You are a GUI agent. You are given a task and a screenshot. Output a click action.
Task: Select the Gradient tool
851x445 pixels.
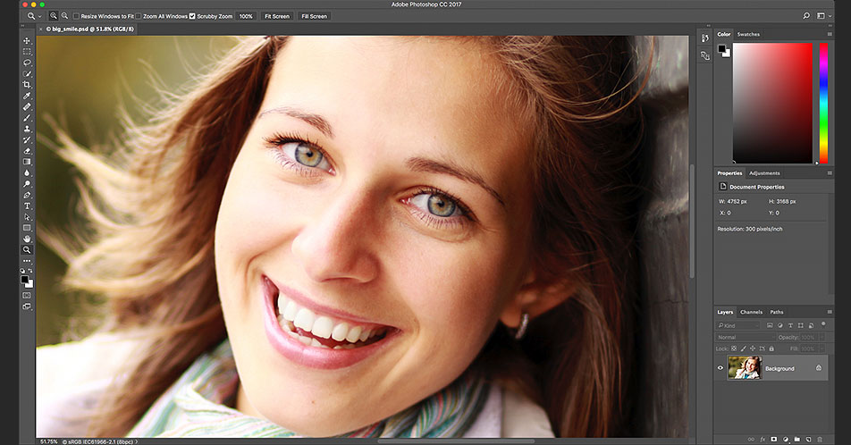[27, 162]
